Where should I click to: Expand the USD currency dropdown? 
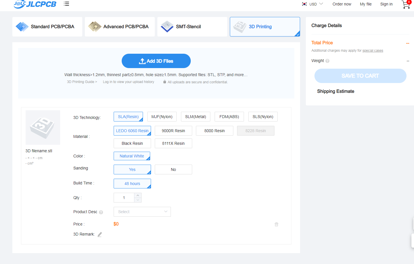point(316,4)
